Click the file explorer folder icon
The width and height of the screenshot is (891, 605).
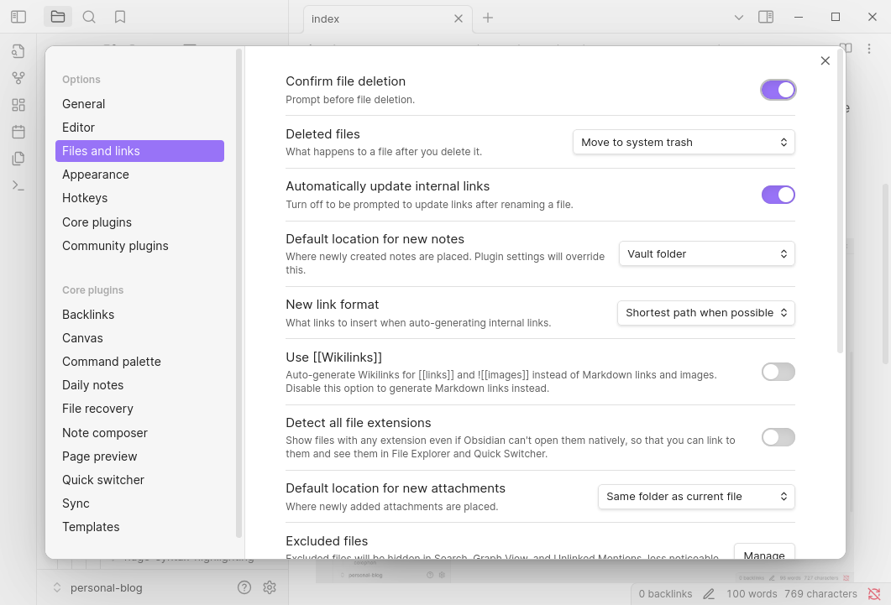pyautogui.click(x=58, y=17)
